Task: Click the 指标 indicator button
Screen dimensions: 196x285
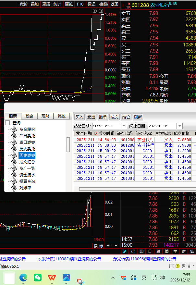Action: click(98, 246)
